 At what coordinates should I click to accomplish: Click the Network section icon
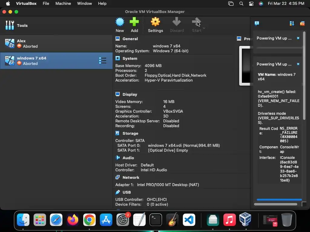point(118,177)
